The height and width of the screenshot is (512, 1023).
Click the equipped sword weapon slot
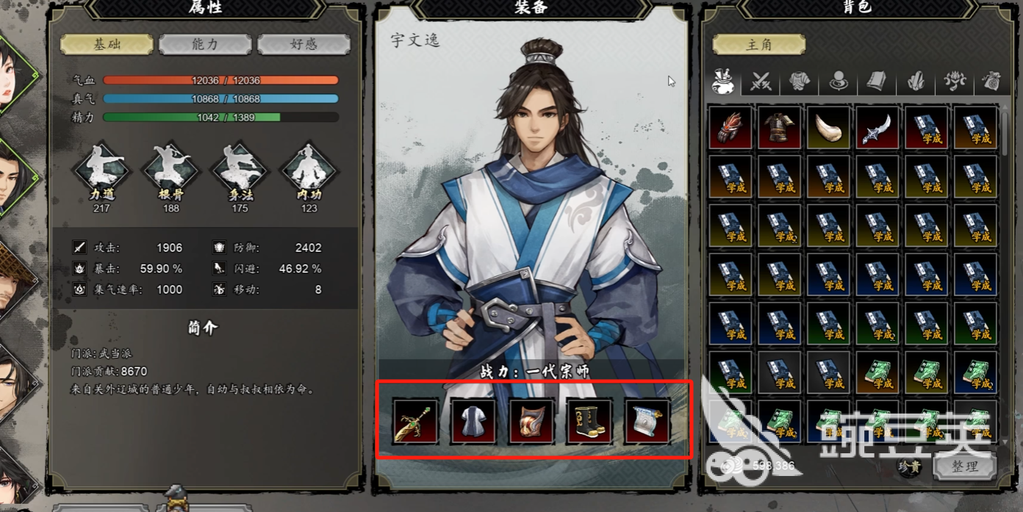(415, 421)
